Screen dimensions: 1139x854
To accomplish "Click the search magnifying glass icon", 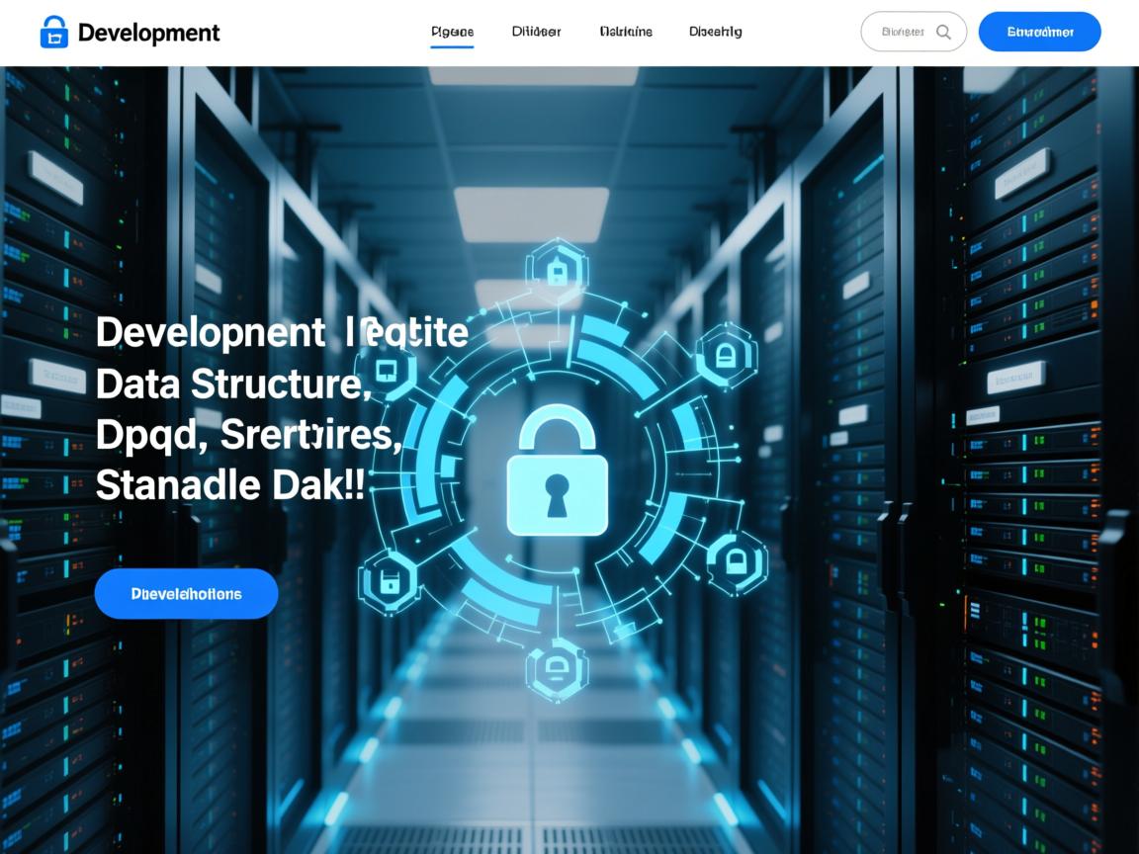I will [x=943, y=32].
